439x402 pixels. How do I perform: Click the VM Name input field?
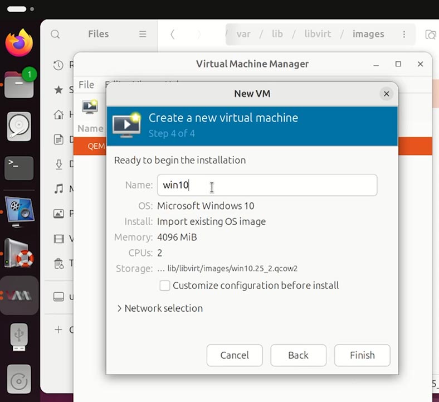pos(267,185)
